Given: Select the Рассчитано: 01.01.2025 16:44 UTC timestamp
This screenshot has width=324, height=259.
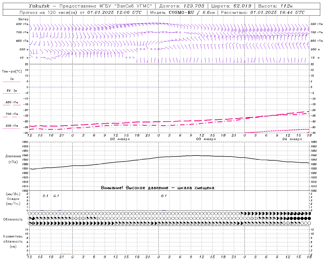Looking at the screenshot, I should 263,12.
